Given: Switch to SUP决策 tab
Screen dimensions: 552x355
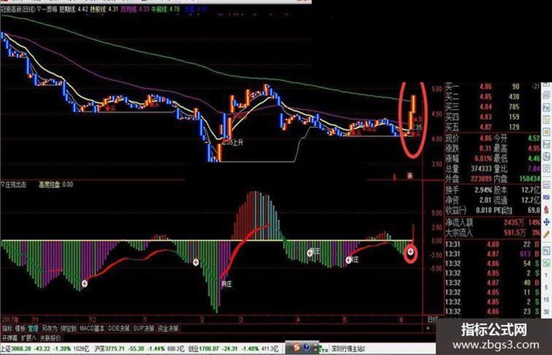Looking at the screenshot, I should 144,328.
